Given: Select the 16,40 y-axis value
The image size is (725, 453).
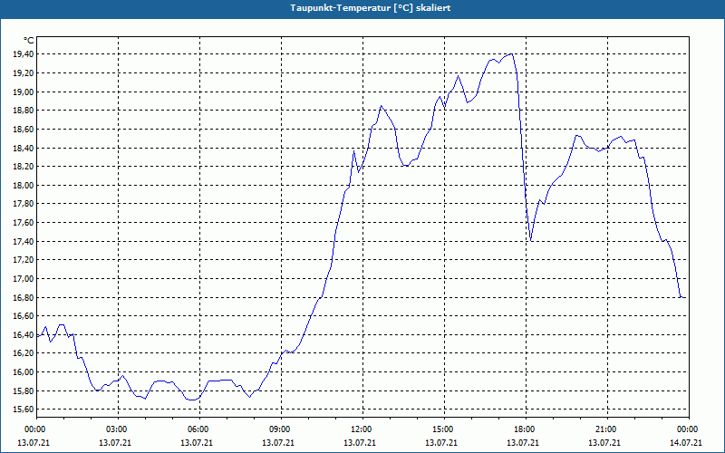Looking at the screenshot, I should (24, 334).
